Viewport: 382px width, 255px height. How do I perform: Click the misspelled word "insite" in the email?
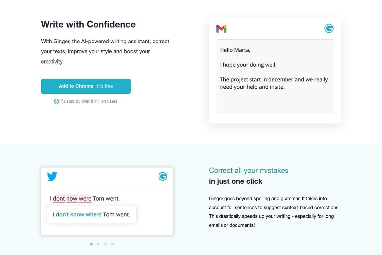(276, 87)
